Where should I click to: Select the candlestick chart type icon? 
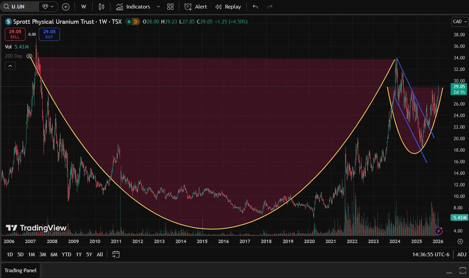click(101, 6)
